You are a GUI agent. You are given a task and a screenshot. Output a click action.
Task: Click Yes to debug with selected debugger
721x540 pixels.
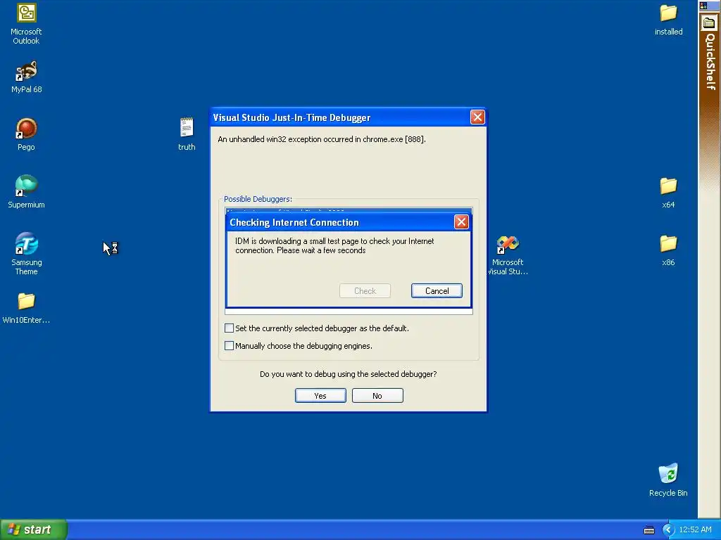click(320, 396)
